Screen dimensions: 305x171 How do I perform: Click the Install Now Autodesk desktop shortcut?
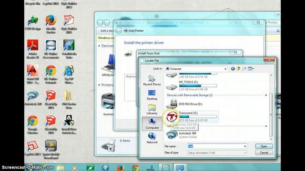pos(69,124)
